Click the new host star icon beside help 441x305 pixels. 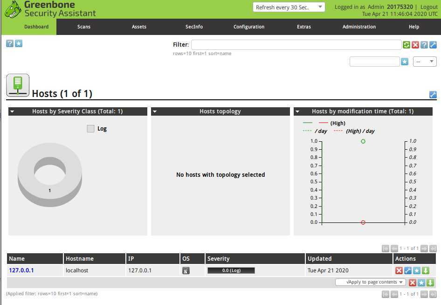click(19, 43)
